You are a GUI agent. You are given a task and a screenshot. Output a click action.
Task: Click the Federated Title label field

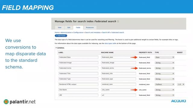[x=78, y=73]
